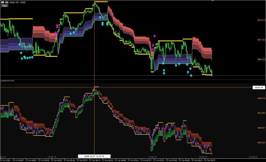Click the '27 Oct 08:37' time axis label

tap(210, 160)
